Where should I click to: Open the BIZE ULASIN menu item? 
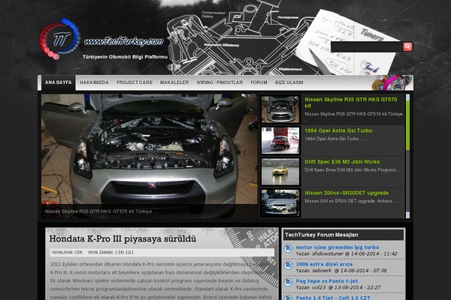[x=289, y=82]
